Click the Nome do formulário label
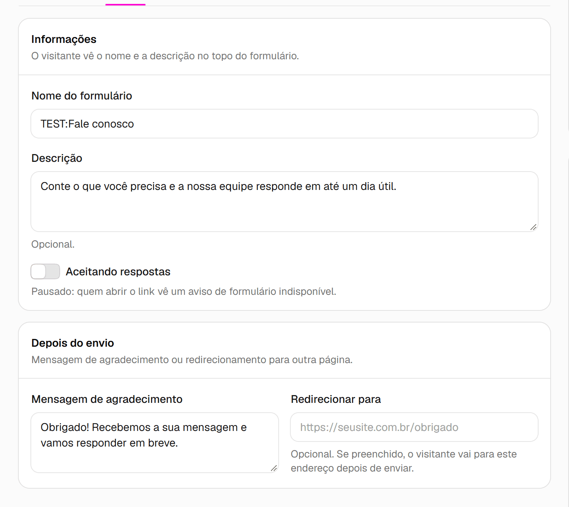The image size is (569, 507). point(82,96)
